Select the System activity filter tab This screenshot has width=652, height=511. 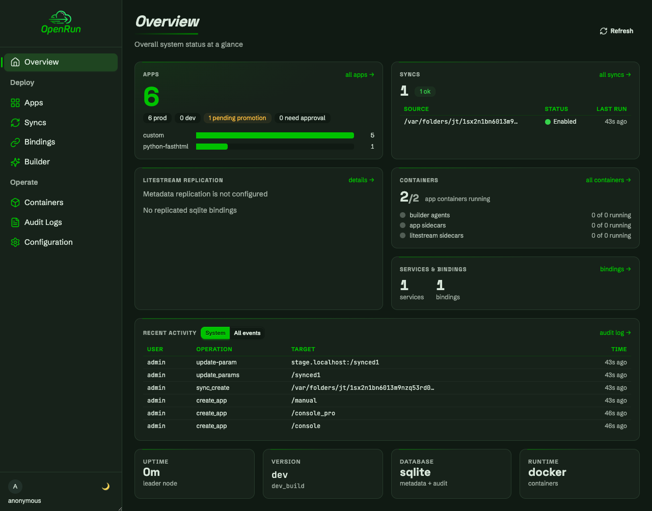[x=215, y=333]
